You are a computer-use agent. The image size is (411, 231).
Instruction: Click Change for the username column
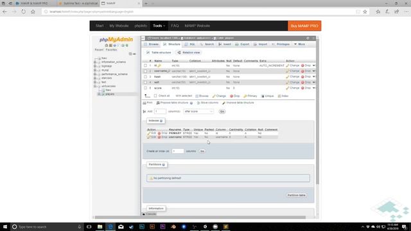pyautogui.click(x=293, y=71)
